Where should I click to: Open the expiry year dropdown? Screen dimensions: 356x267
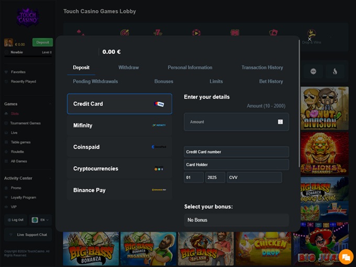point(215,178)
